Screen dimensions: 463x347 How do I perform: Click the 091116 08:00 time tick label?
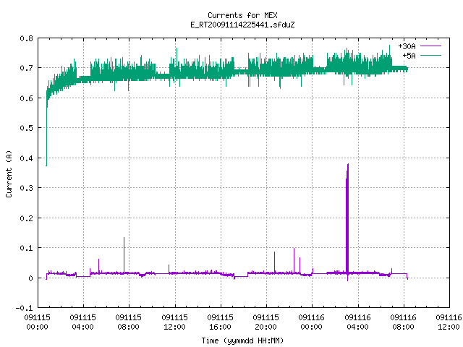click(x=404, y=322)
